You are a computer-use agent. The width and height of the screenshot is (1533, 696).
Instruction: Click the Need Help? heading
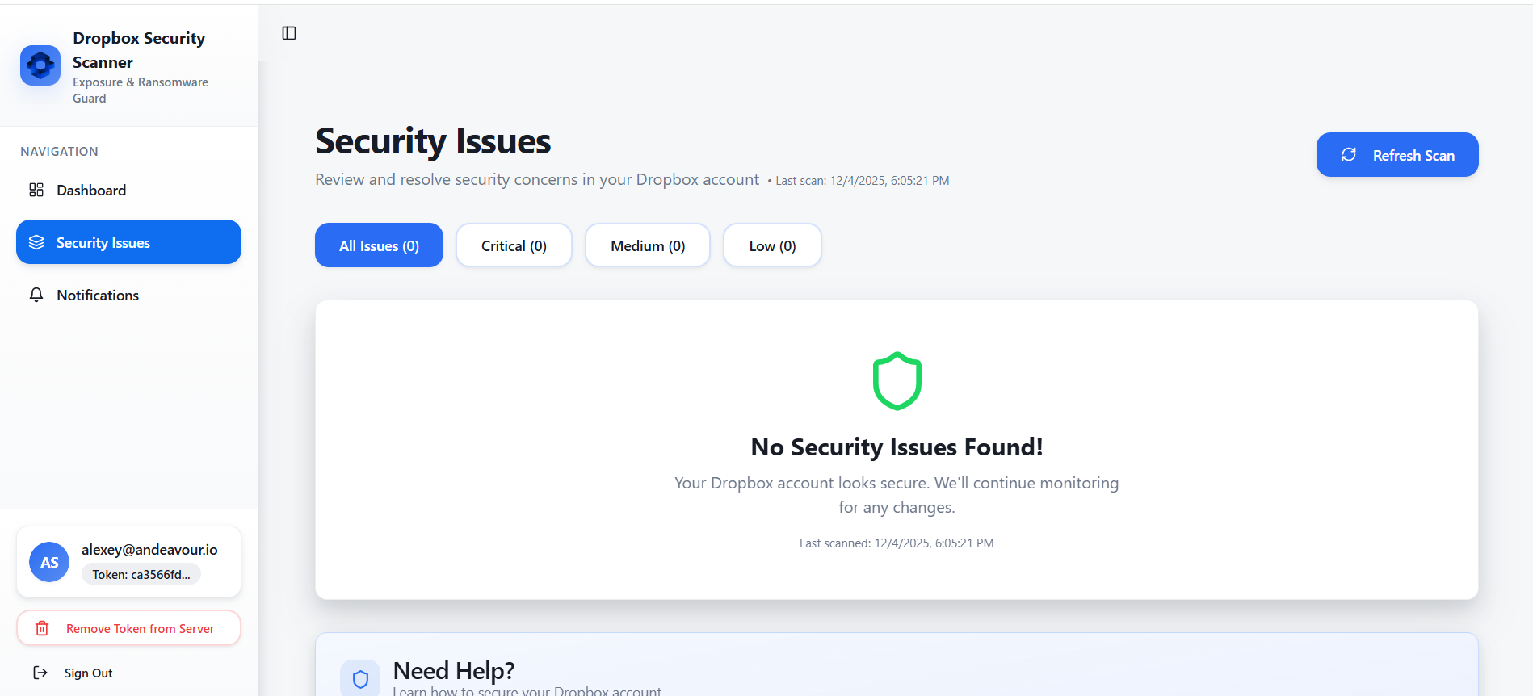click(x=454, y=671)
